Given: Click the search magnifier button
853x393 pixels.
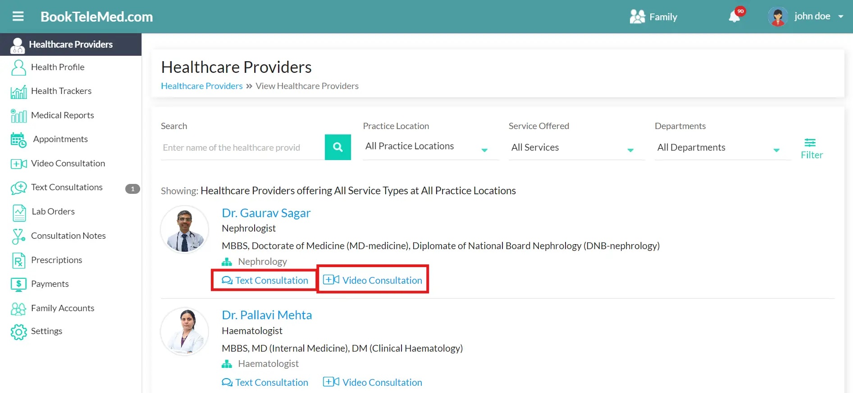Looking at the screenshot, I should point(338,147).
